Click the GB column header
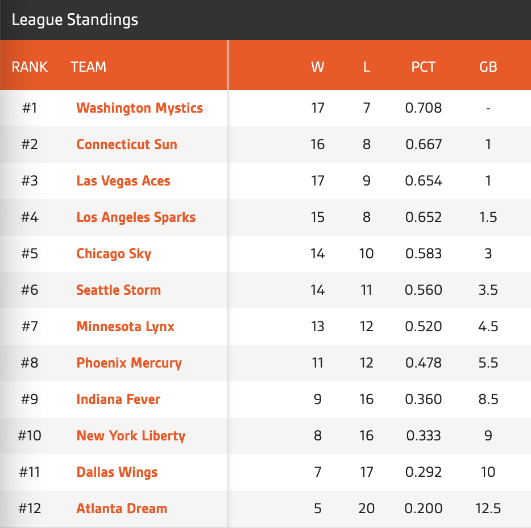 point(488,67)
